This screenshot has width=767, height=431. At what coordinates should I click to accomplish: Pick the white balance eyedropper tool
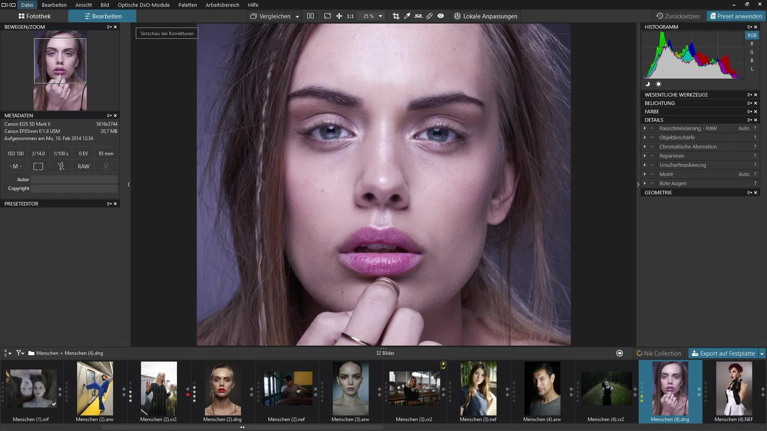coord(407,16)
